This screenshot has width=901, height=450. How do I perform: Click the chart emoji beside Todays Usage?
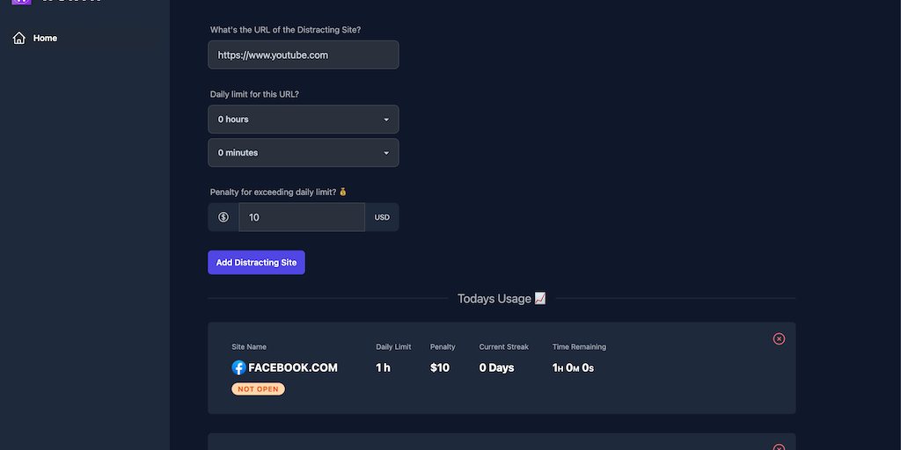coord(540,299)
